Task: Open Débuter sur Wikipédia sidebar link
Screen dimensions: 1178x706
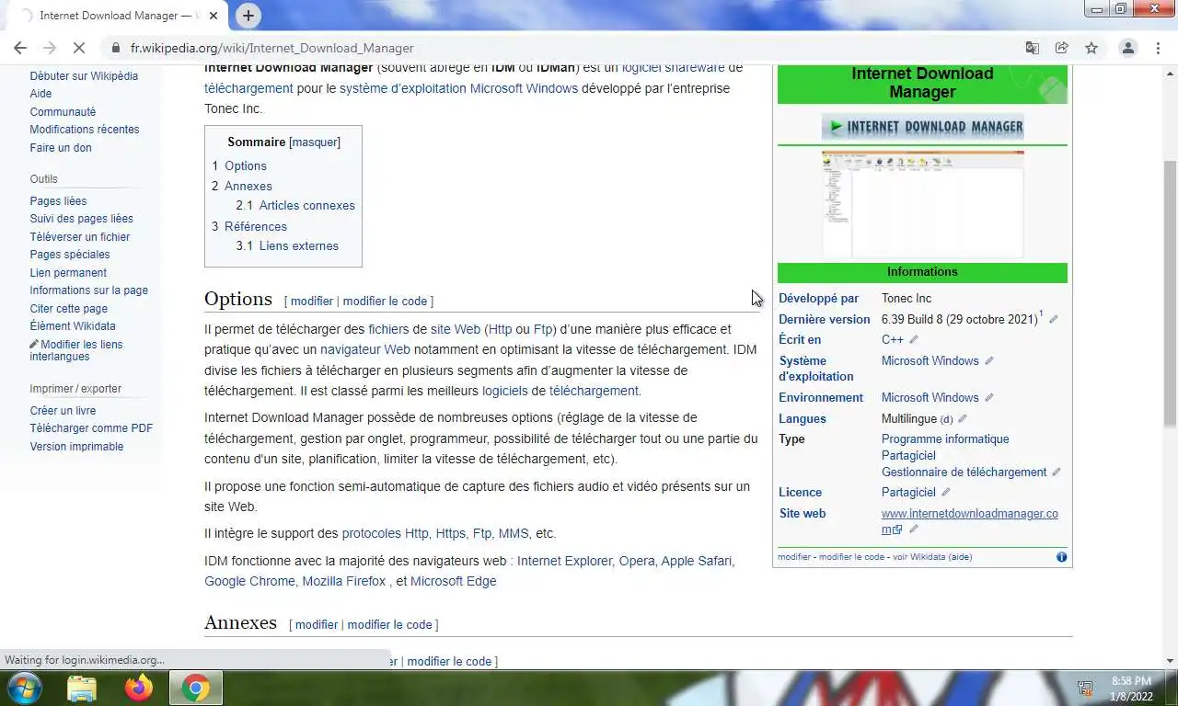Action: (84, 76)
